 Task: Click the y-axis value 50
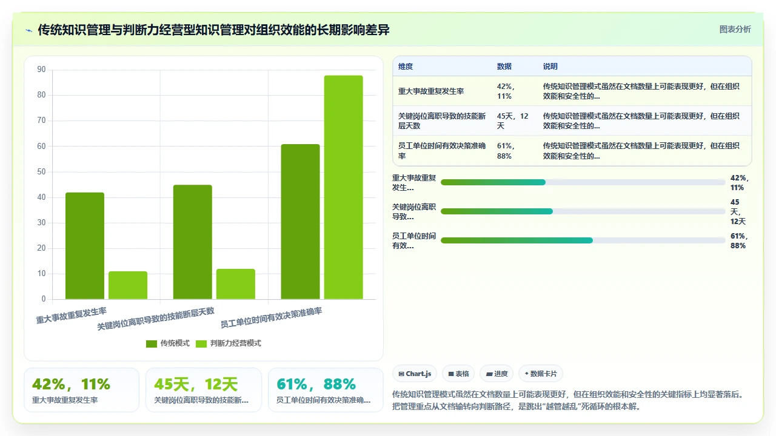(x=41, y=171)
